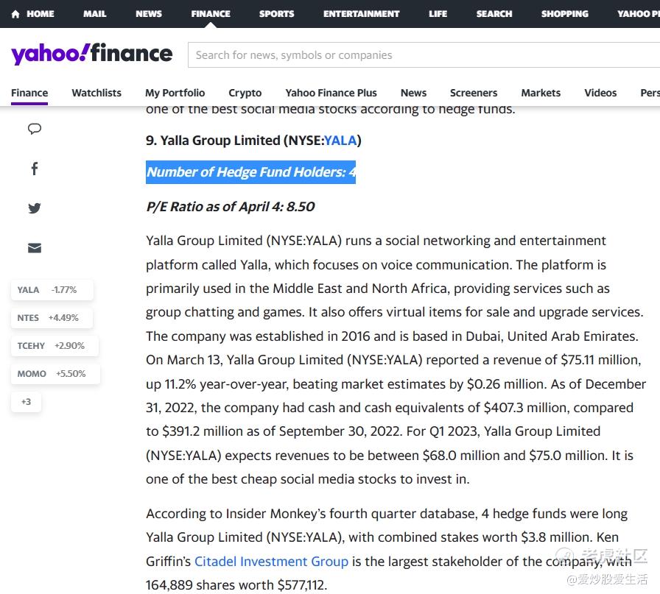660x594 pixels.
Task: Go to Mail in top bar
Action: (95, 14)
